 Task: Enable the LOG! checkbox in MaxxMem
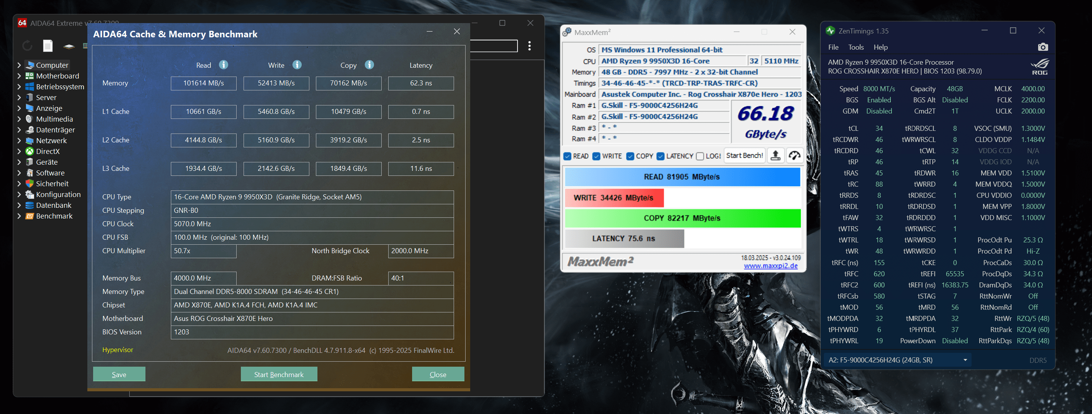tap(700, 156)
